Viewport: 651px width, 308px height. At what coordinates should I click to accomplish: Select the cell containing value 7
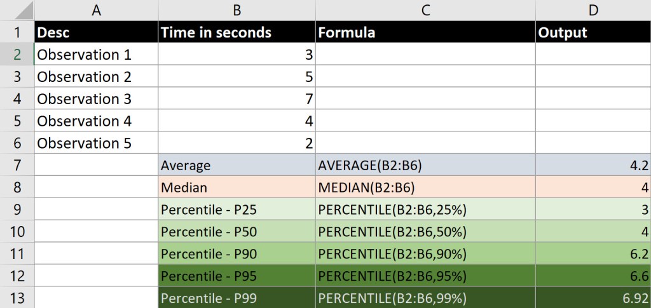coord(236,99)
